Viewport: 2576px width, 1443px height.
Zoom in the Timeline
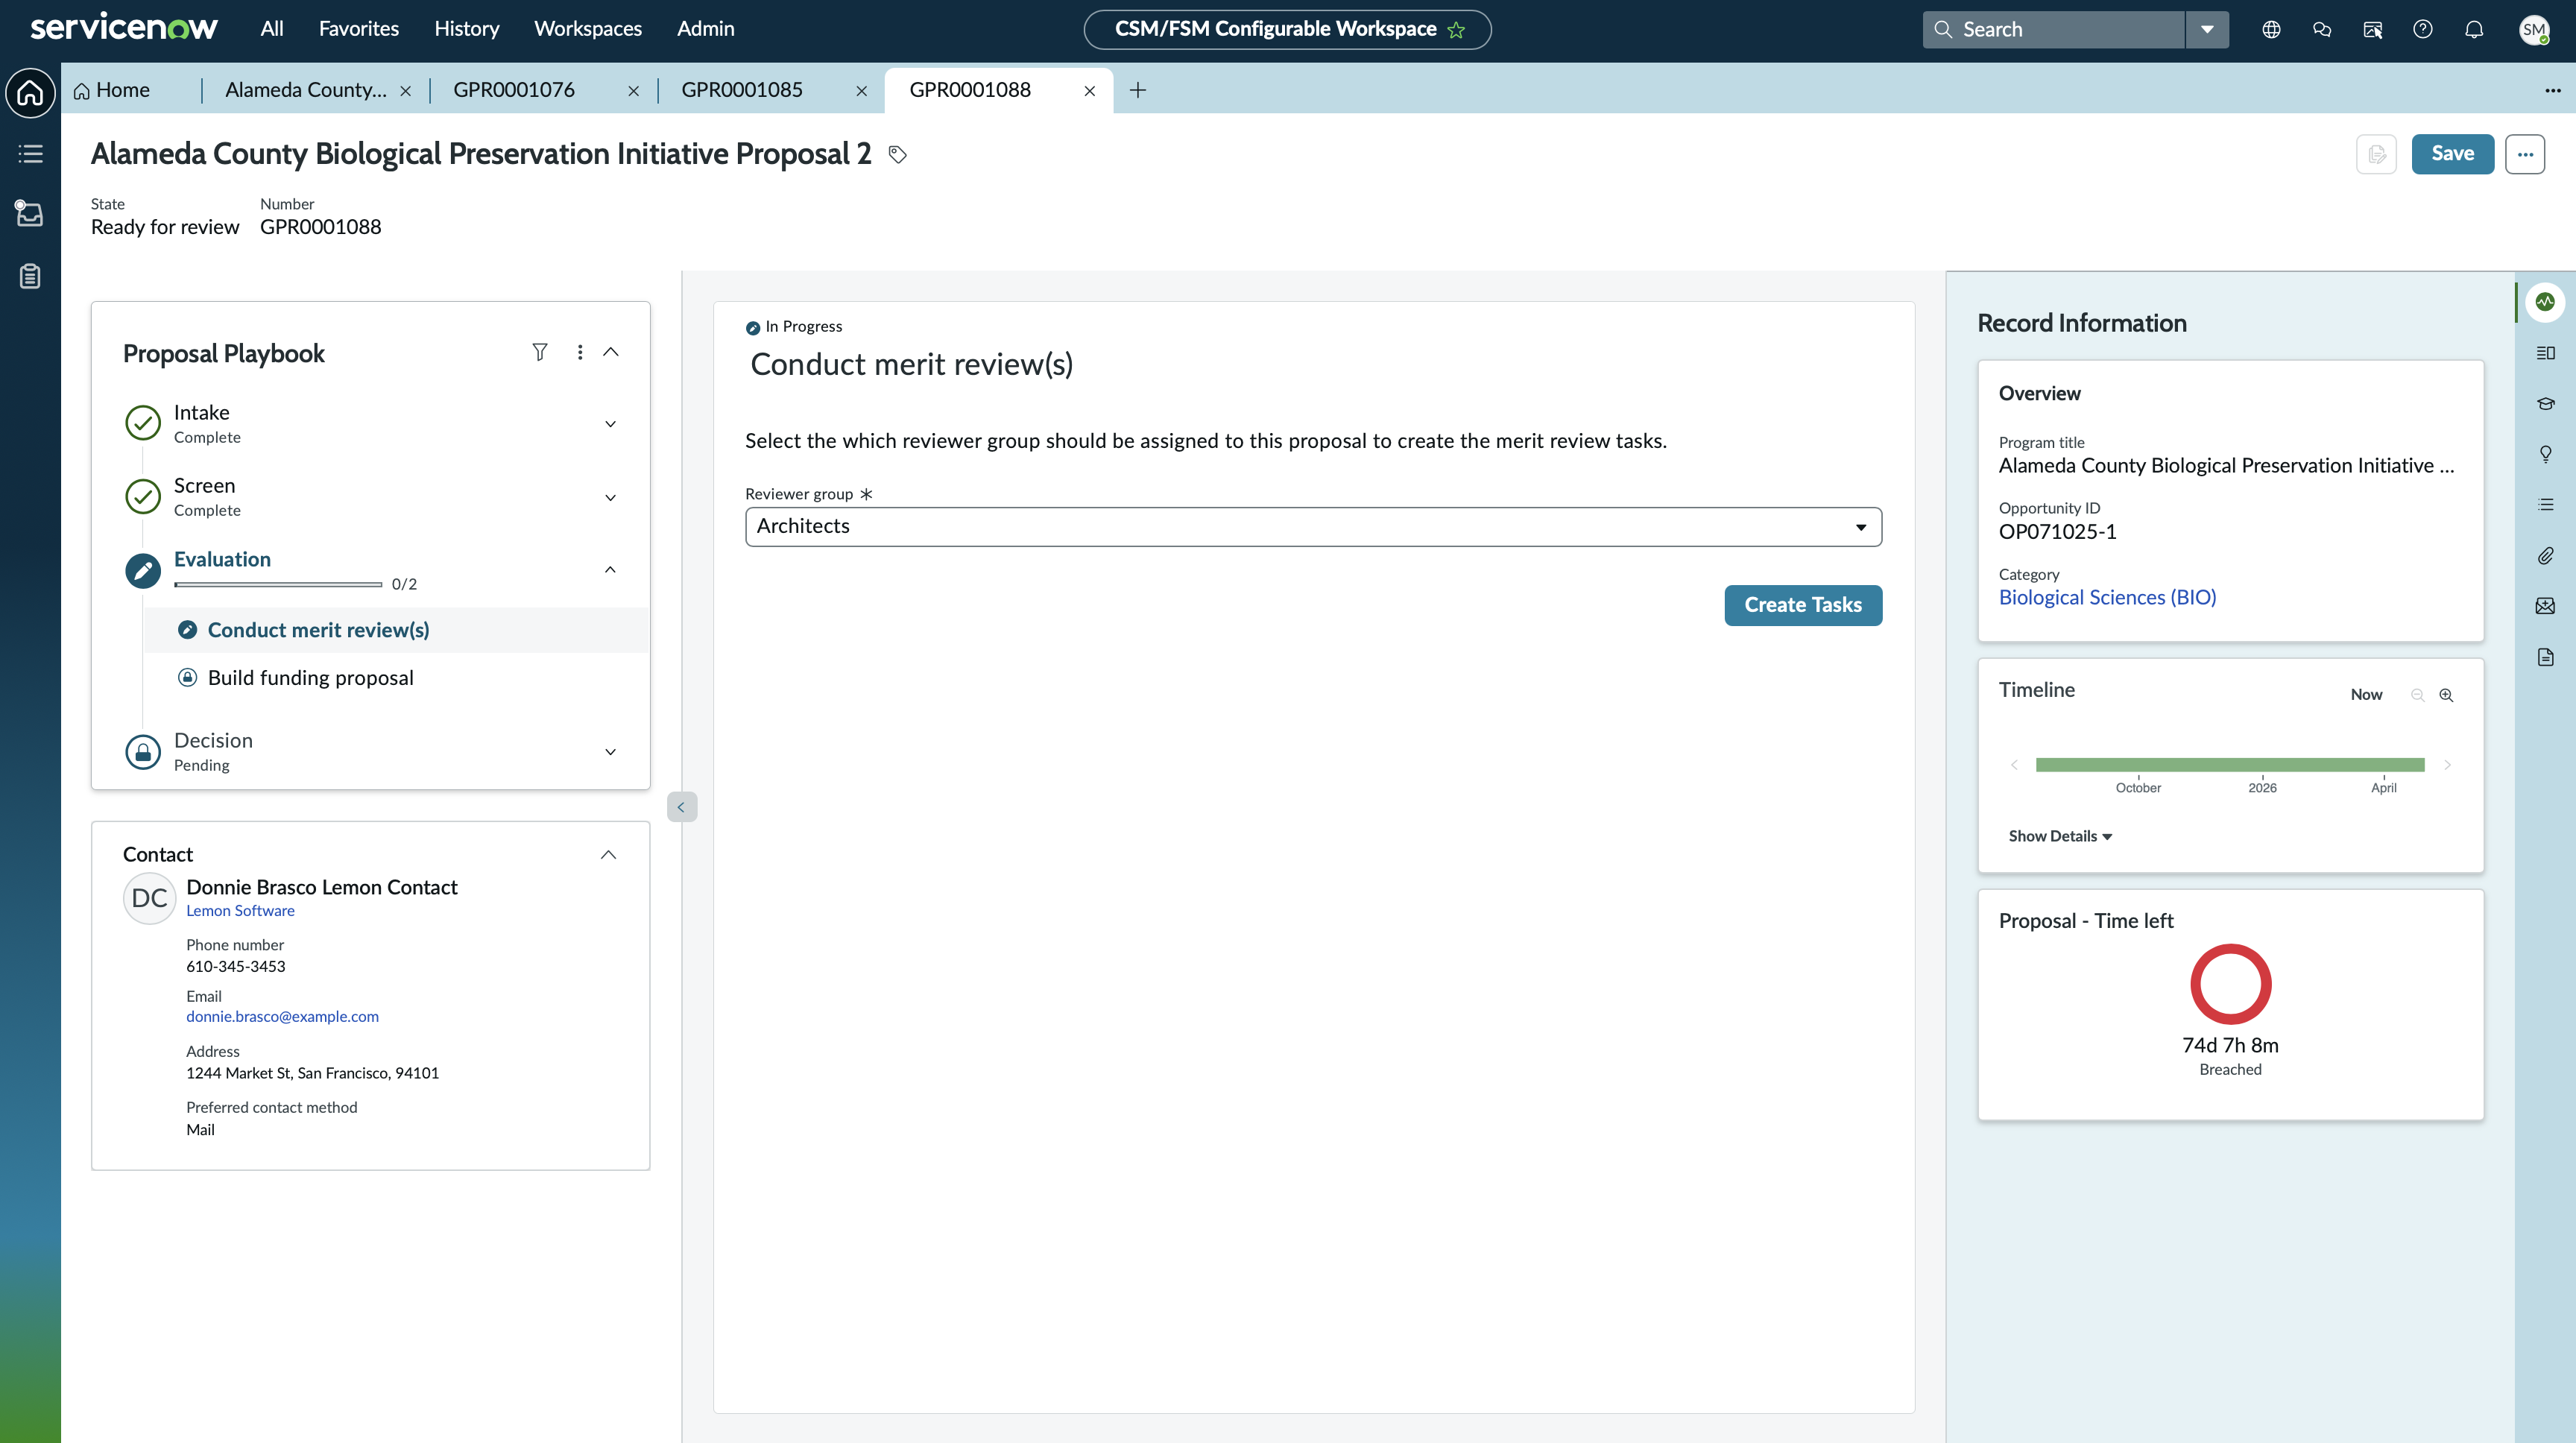(x=2446, y=695)
